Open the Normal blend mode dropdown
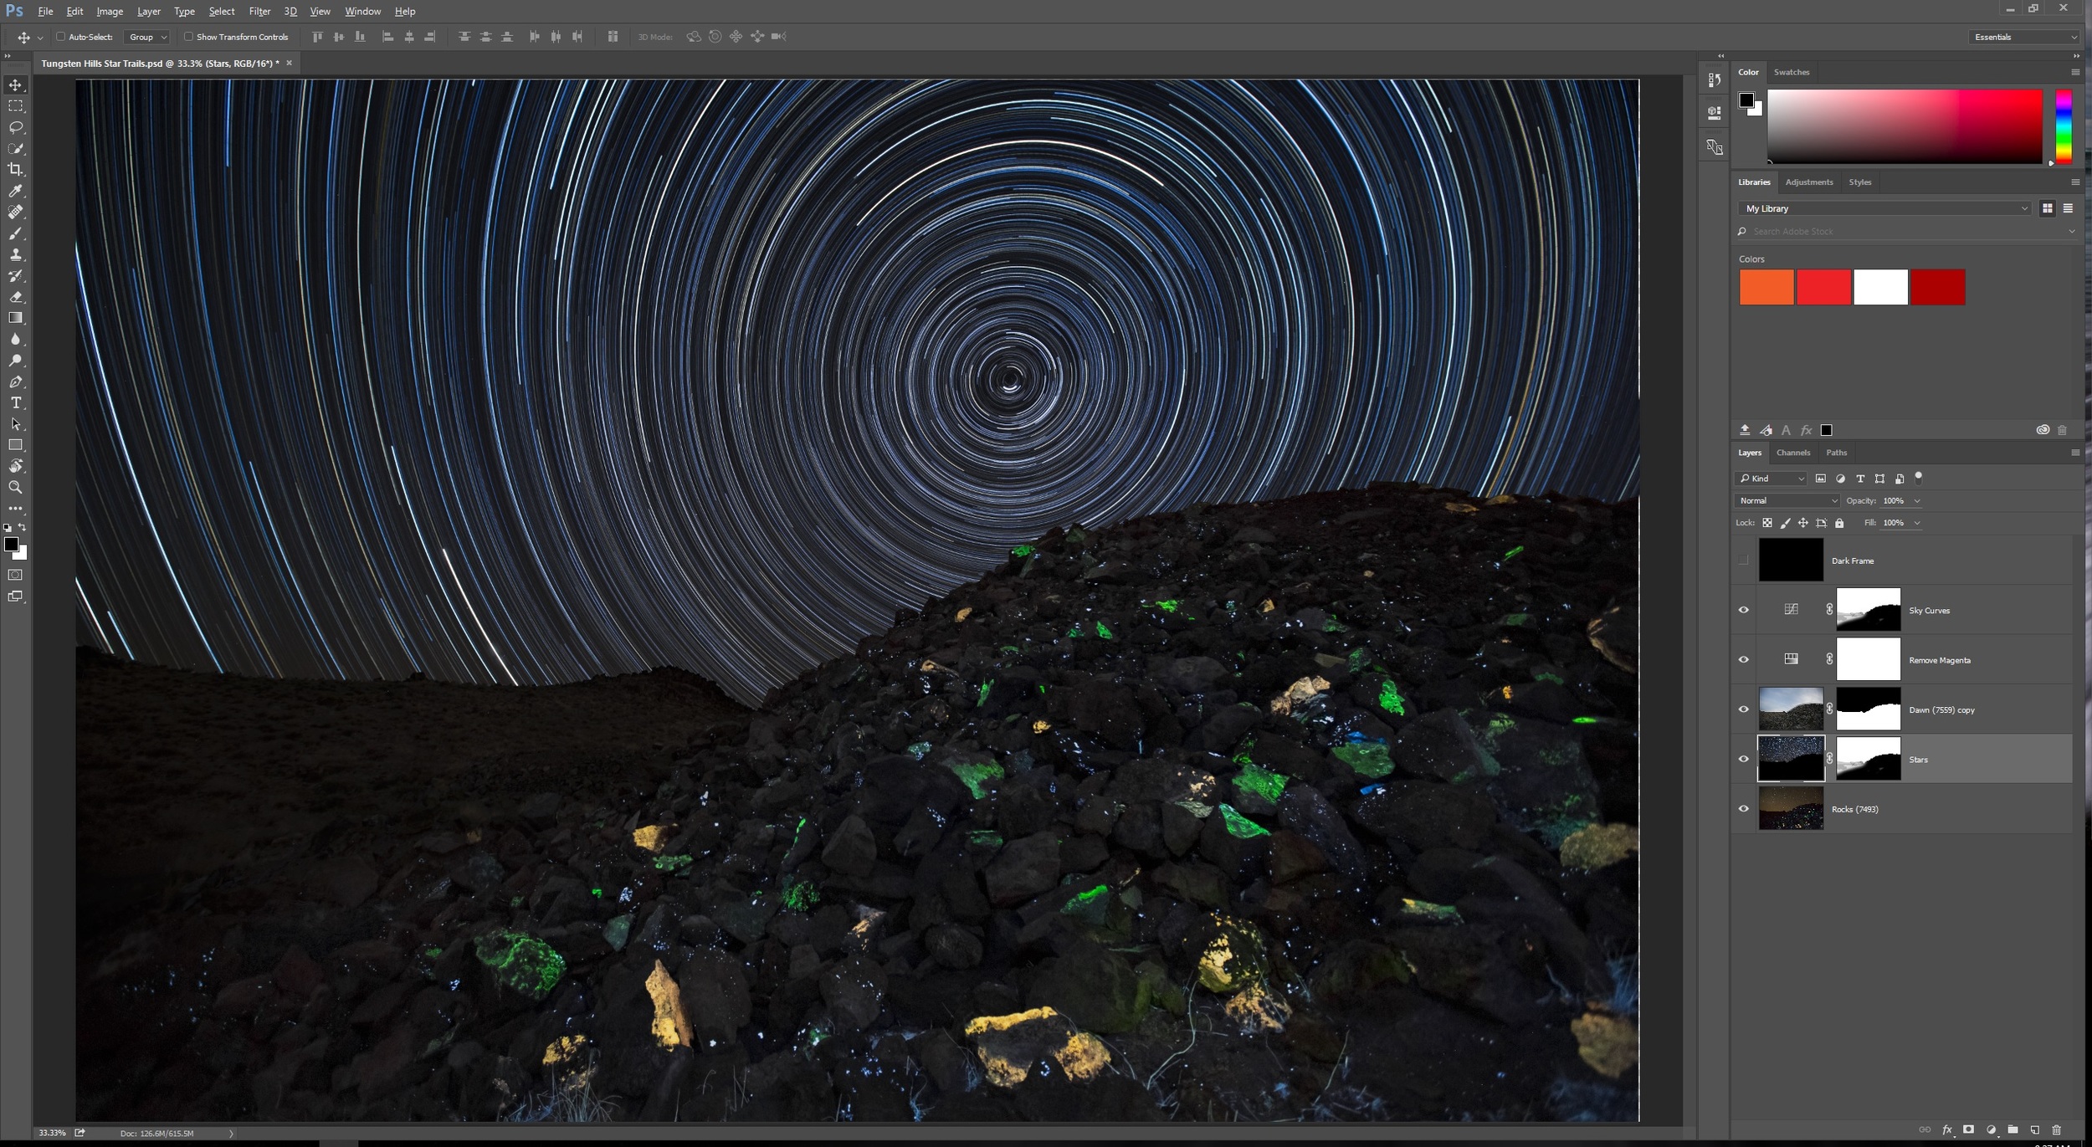The width and height of the screenshot is (2092, 1147). (x=1787, y=500)
